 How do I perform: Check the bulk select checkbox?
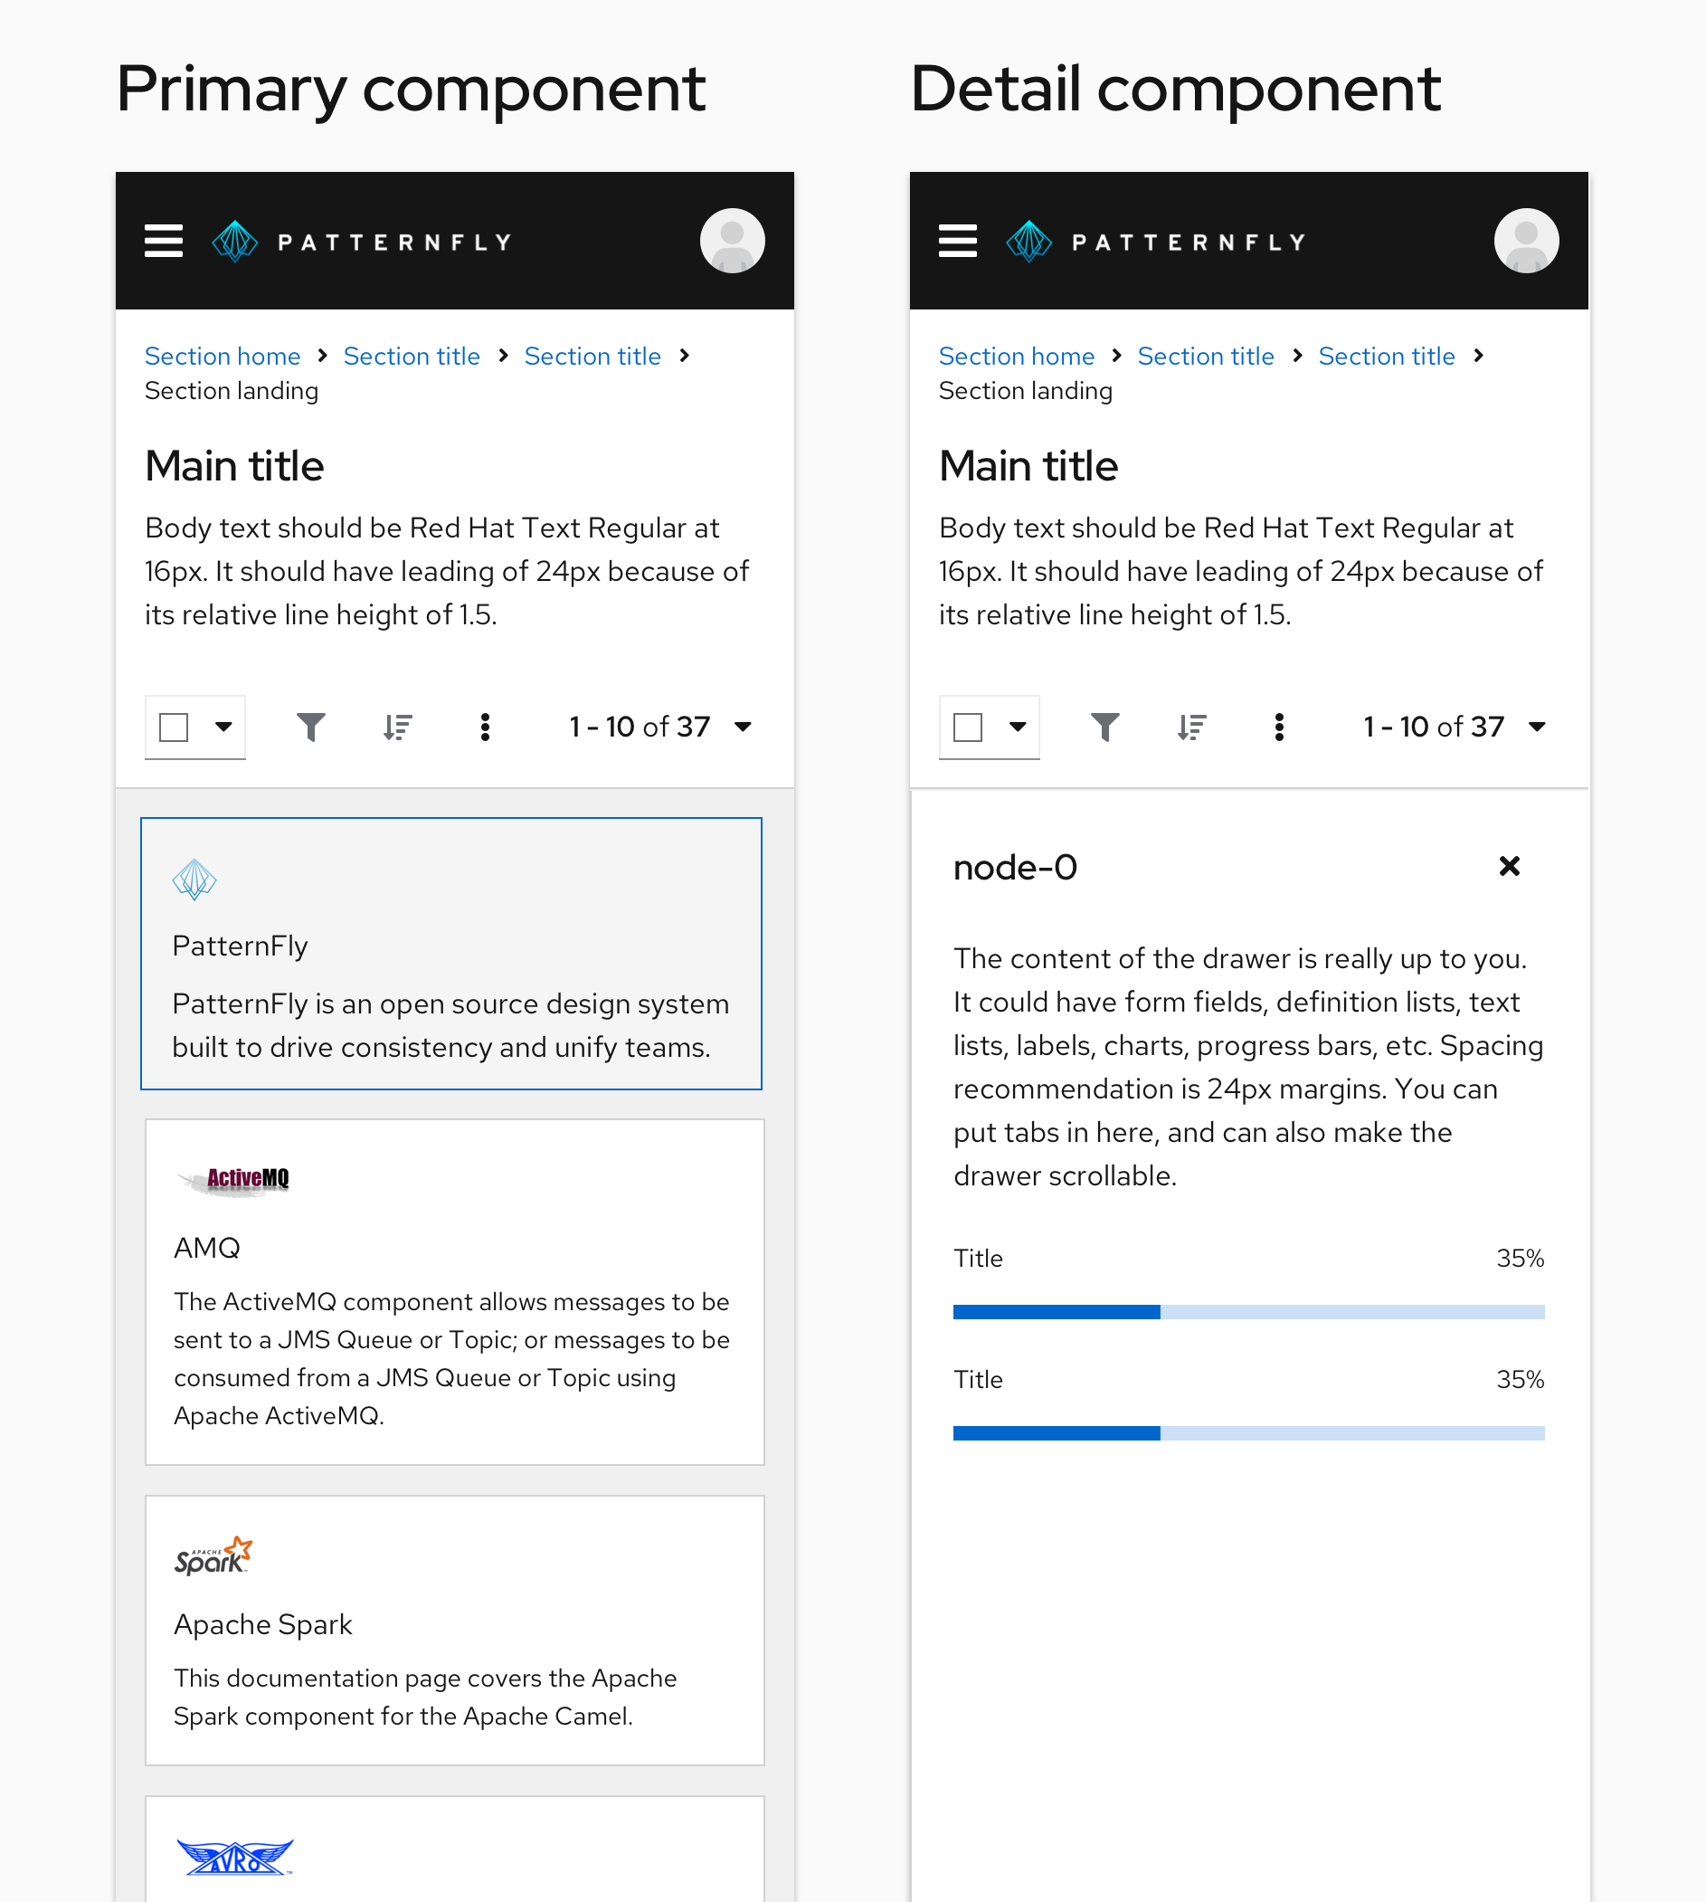[175, 727]
